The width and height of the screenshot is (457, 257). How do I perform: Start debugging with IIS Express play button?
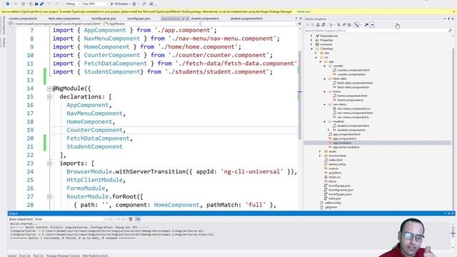pyautogui.click(x=112, y=4)
